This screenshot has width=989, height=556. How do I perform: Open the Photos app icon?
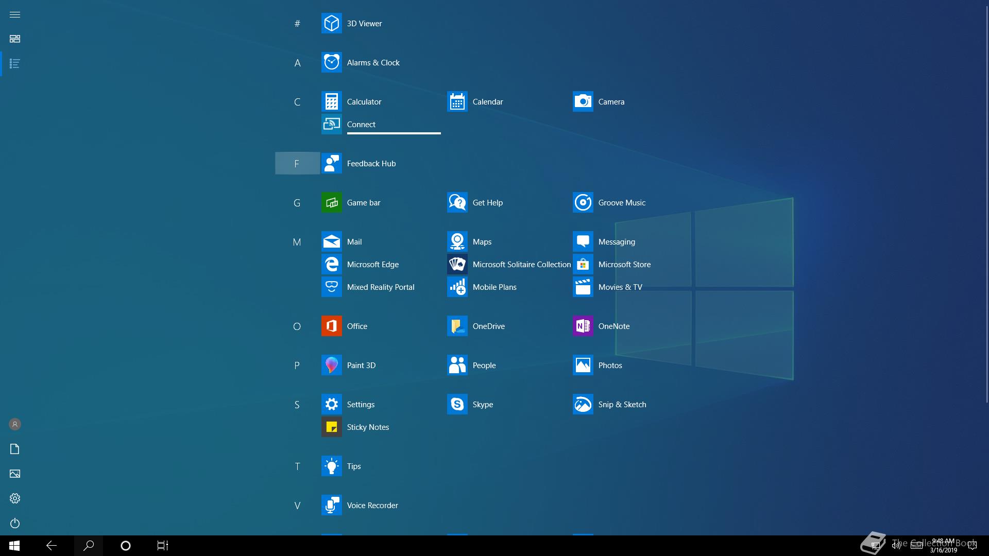pyautogui.click(x=583, y=365)
